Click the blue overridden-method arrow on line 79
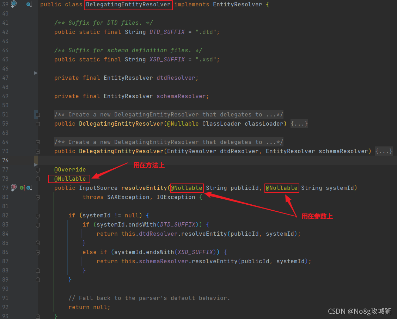The width and height of the screenshot is (397, 319). point(29,188)
